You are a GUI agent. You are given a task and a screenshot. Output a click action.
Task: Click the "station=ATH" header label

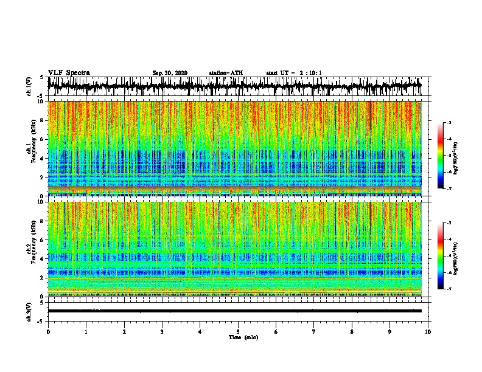click(x=226, y=73)
